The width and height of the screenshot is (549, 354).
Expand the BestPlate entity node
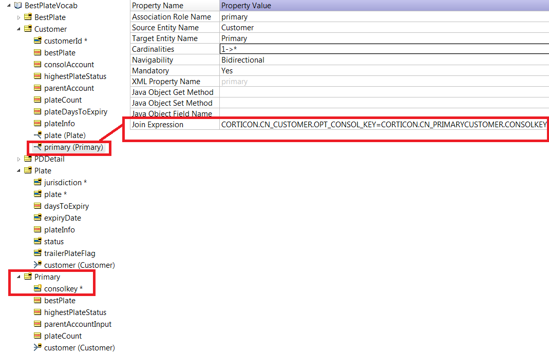[18, 17]
